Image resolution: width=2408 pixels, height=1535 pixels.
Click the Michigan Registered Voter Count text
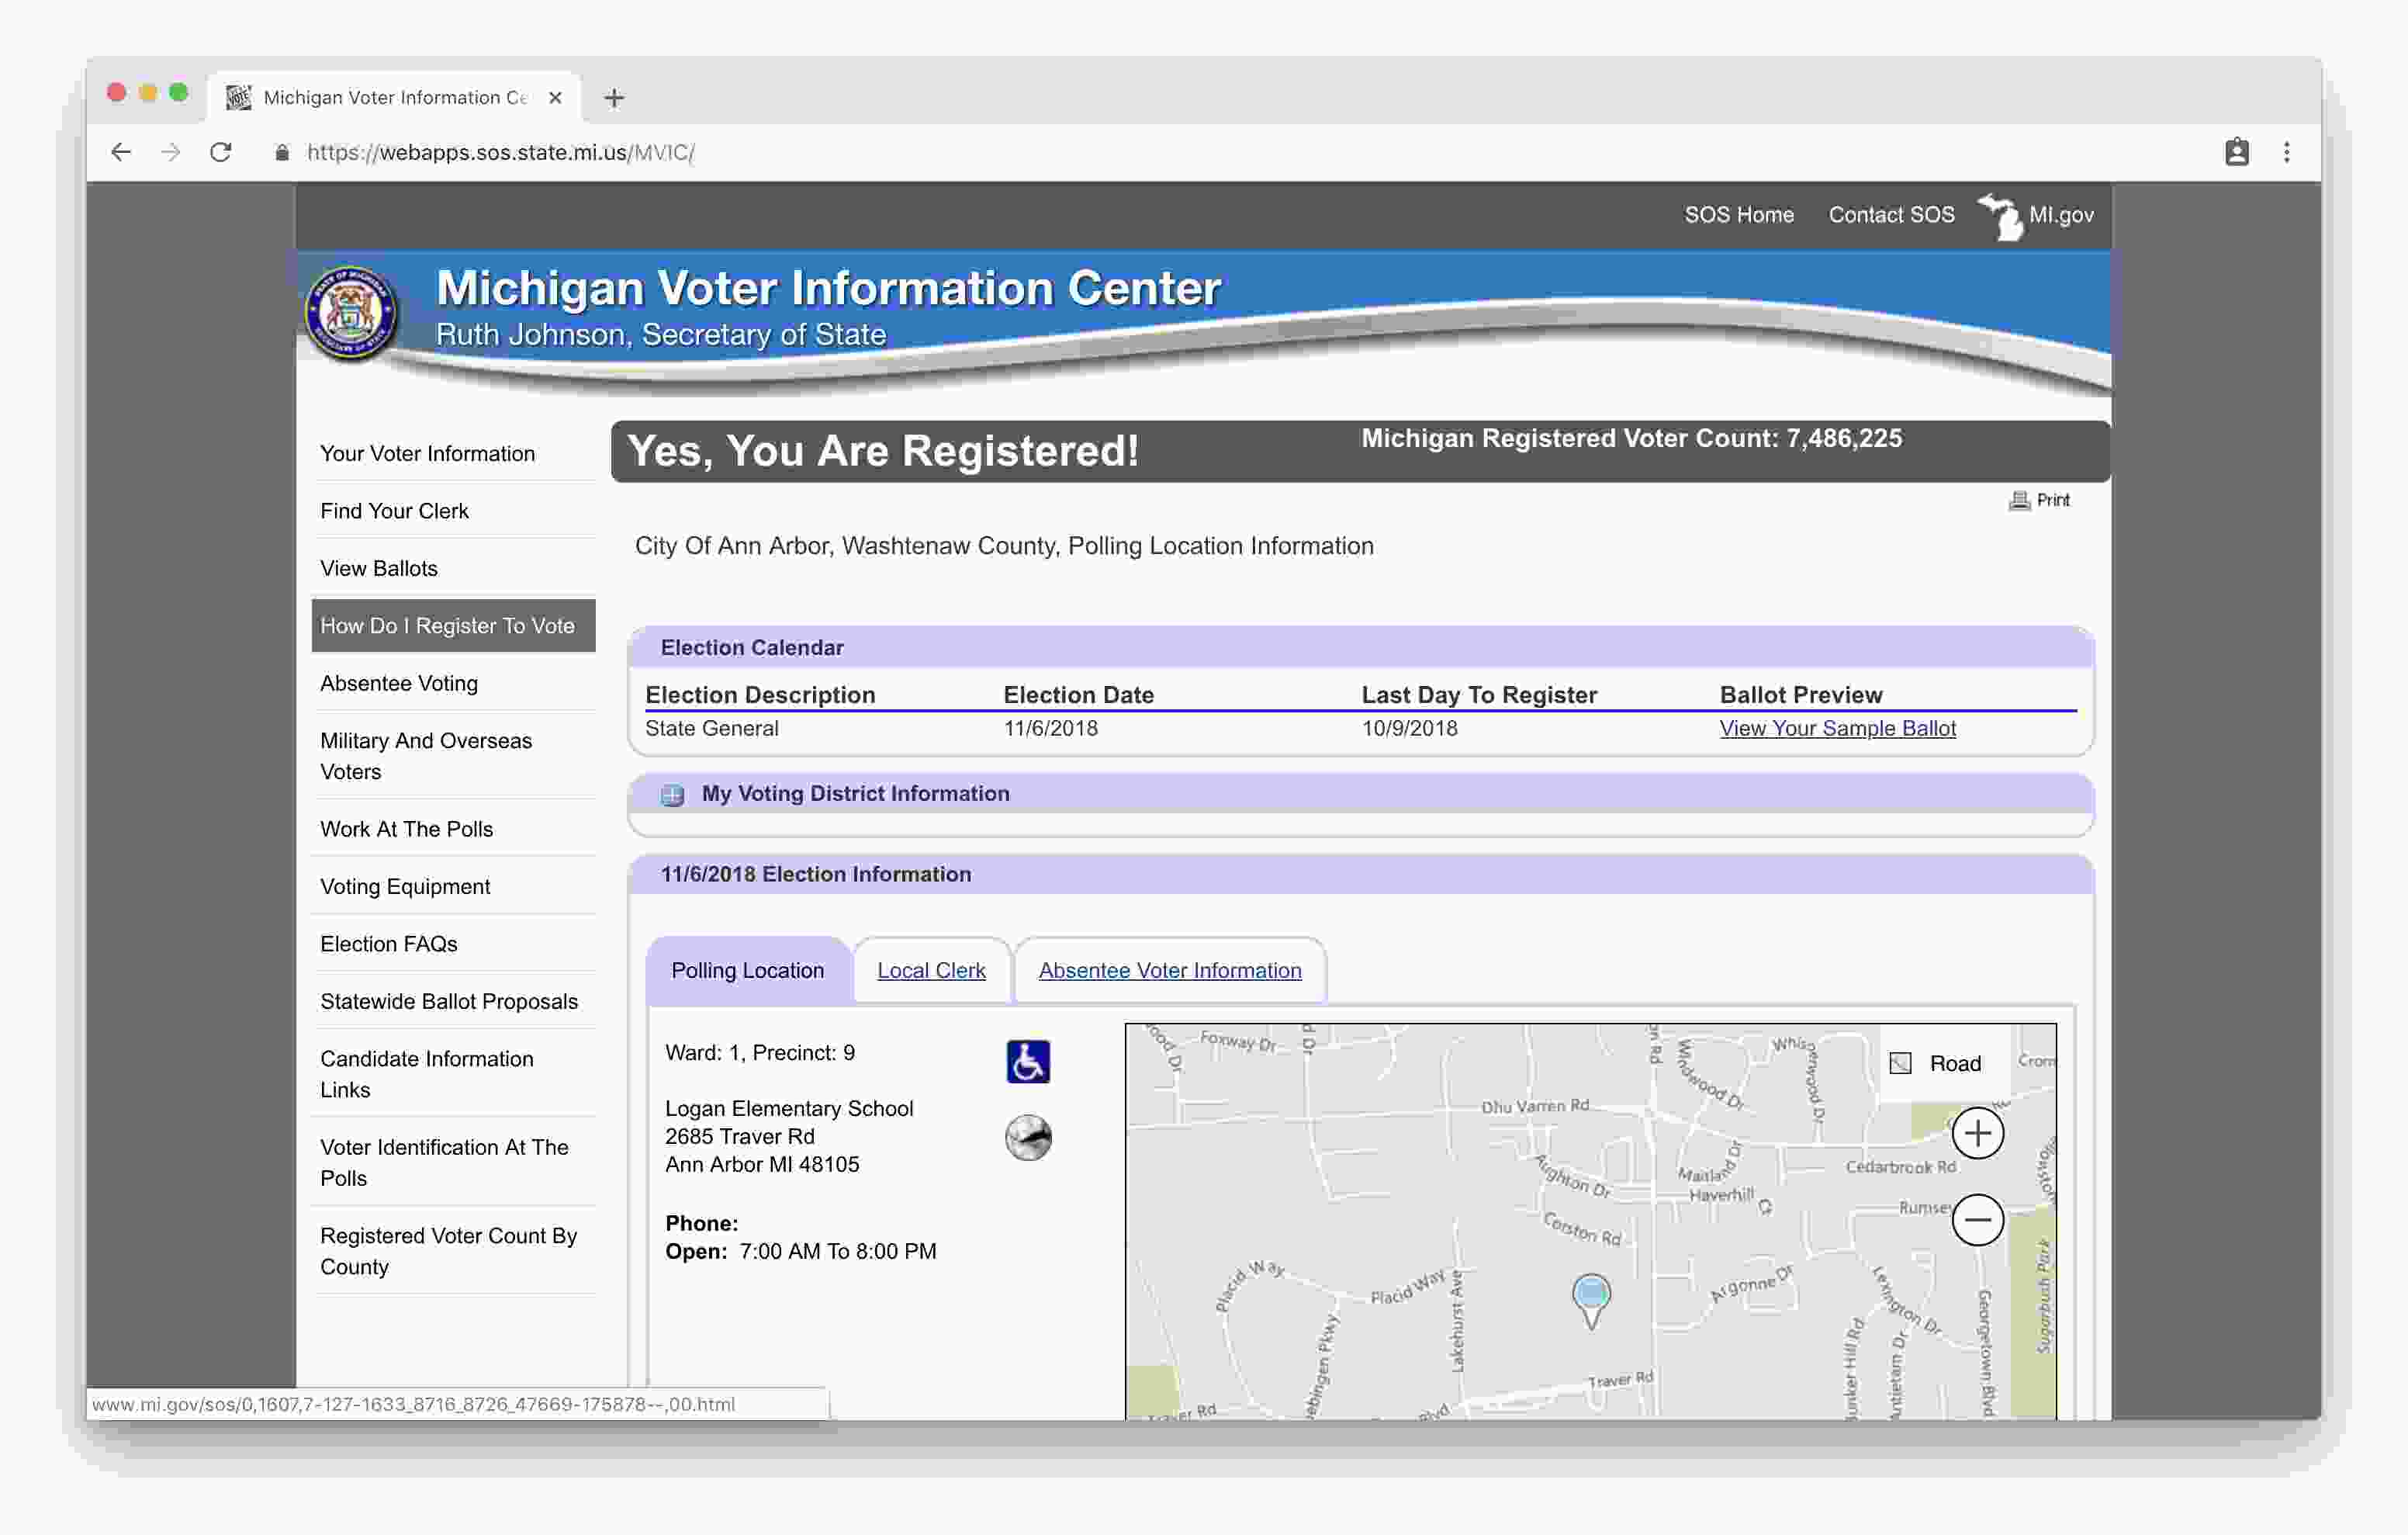1631,438
